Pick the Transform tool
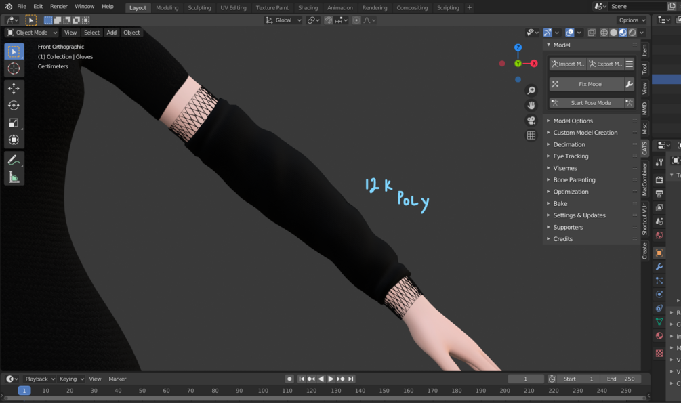 (14, 140)
